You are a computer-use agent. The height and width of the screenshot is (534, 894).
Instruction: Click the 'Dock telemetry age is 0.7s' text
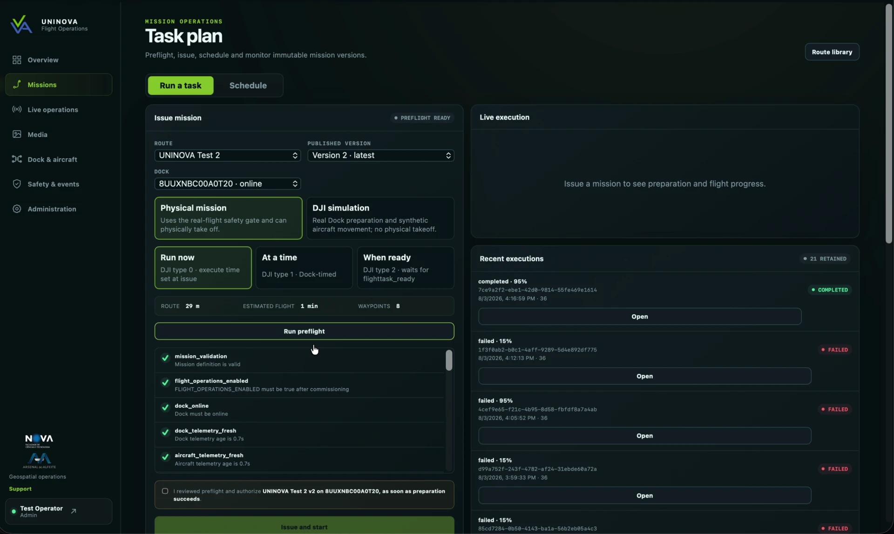[209, 439]
